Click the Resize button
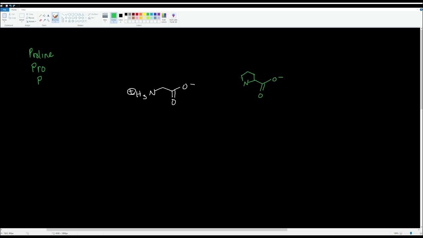 [x=30, y=18]
